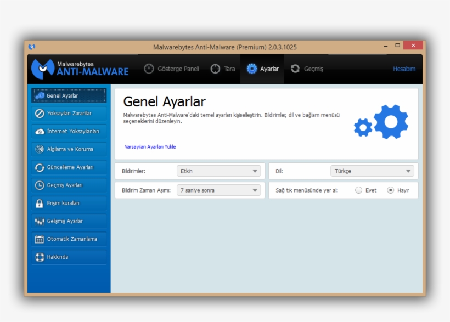The height and width of the screenshot is (322, 450).
Task: Select the globe icon beside Algılama ve Koruma
Action: click(x=39, y=149)
